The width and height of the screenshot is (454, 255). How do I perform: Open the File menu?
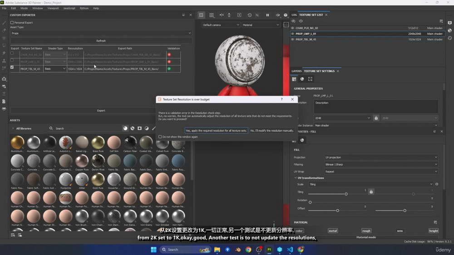coord(4,8)
